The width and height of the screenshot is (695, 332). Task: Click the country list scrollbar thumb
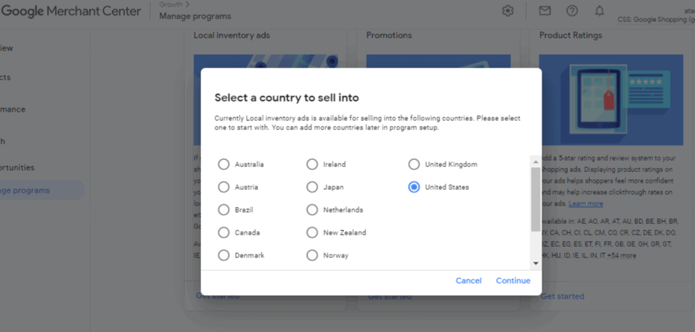pyautogui.click(x=535, y=199)
